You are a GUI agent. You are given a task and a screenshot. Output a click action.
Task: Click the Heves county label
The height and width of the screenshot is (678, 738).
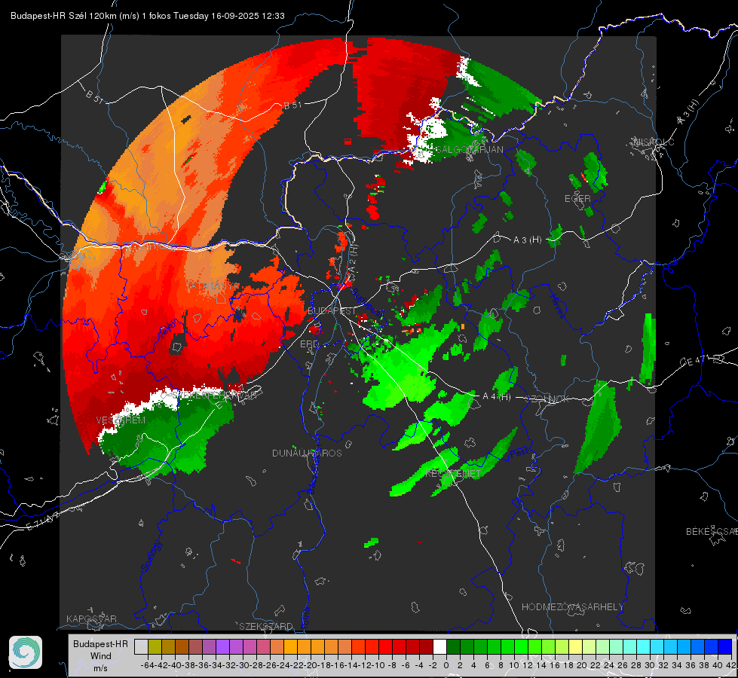pos(558,307)
